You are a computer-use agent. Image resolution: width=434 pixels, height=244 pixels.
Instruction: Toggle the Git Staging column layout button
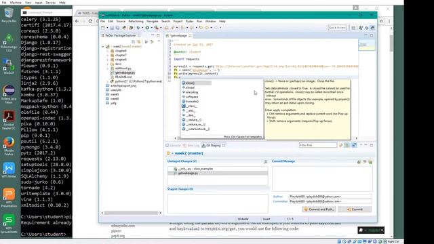point(354,145)
